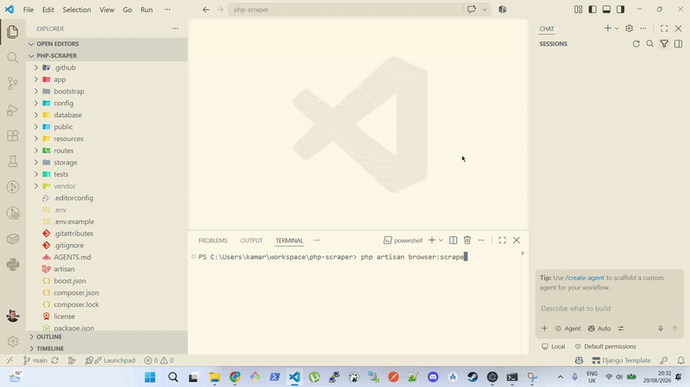The width and height of the screenshot is (690, 387).
Task: Toggle the secondary side bar layout button
Action: tap(620, 9)
